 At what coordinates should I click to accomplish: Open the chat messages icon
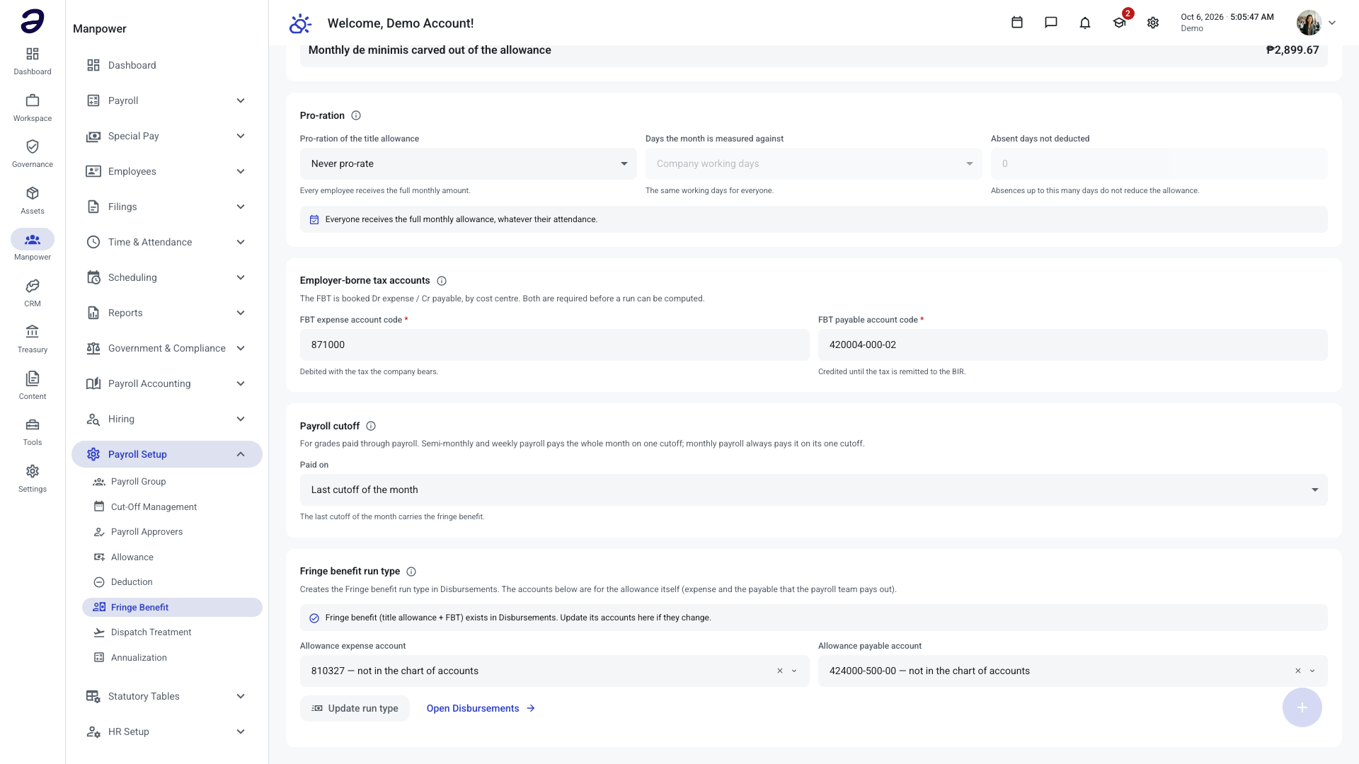coord(1051,23)
